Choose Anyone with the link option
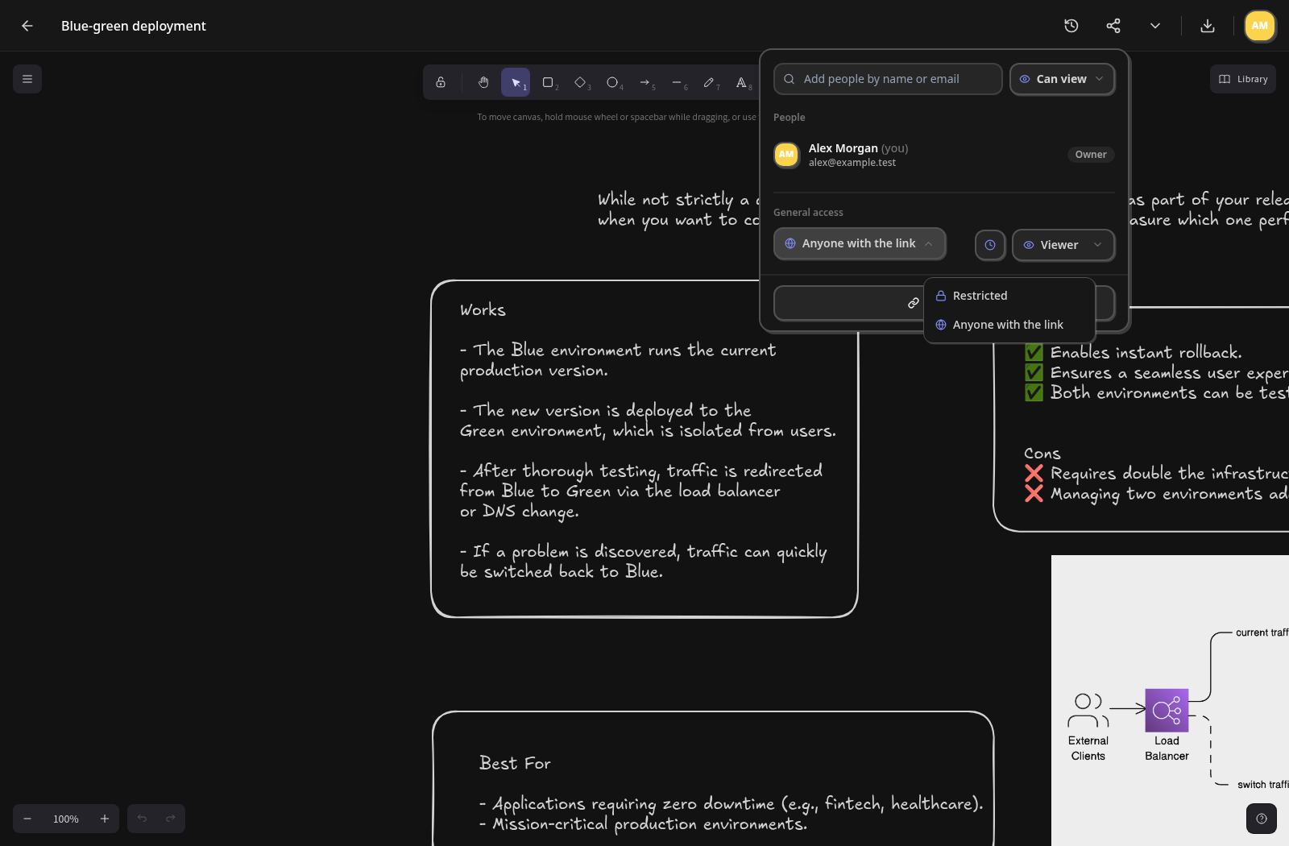 pyautogui.click(x=1009, y=325)
